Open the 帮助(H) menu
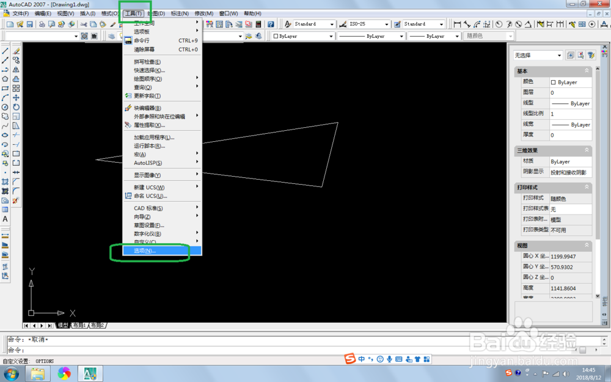The width and height of the screenshot is (611, 382). [x=252, y=13]
